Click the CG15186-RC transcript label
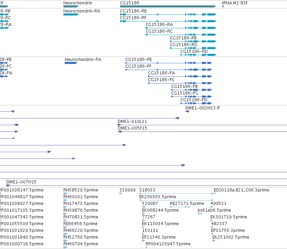 159,31
